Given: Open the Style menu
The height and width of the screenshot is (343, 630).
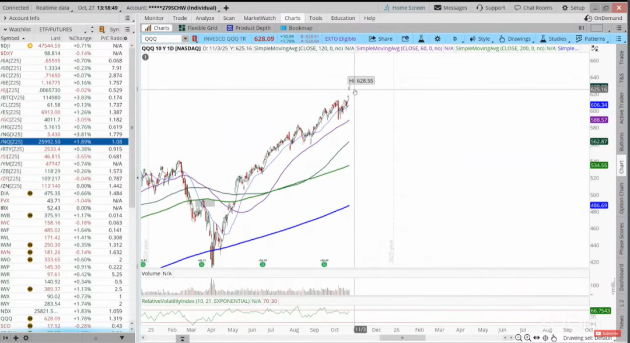Looking at the screenshot, I should (480, 38).
